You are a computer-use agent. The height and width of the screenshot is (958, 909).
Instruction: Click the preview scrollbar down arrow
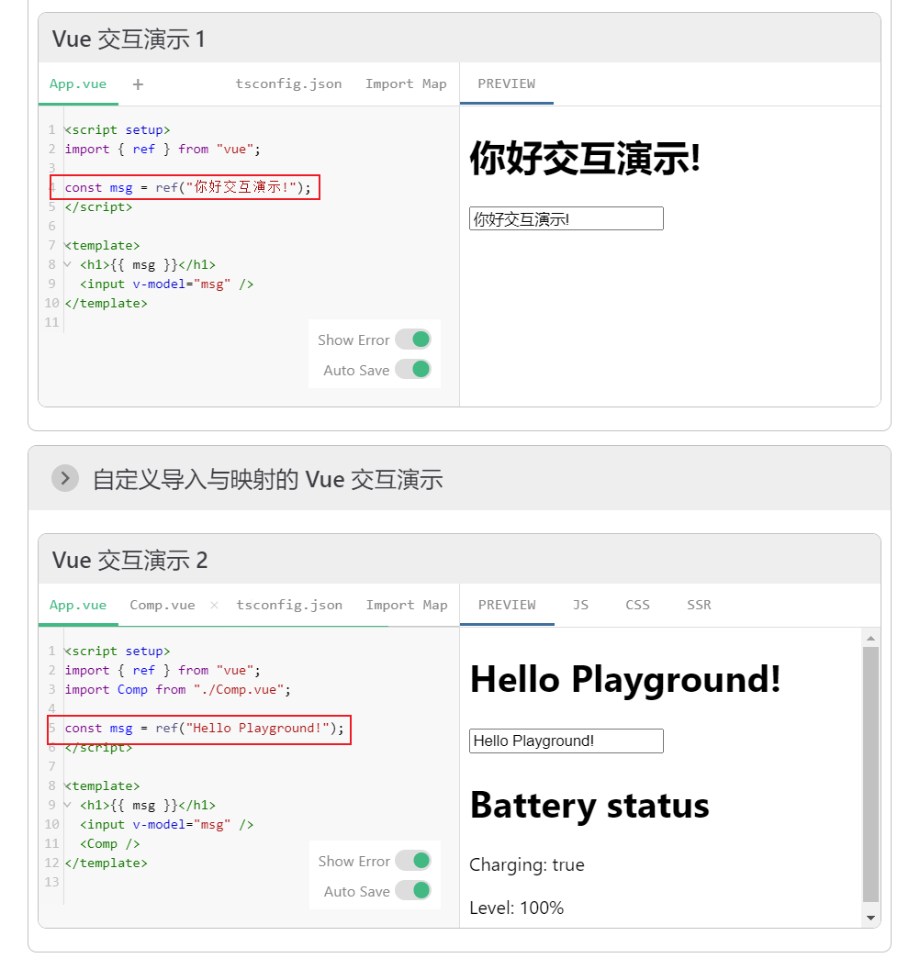[x=871, y=918]
